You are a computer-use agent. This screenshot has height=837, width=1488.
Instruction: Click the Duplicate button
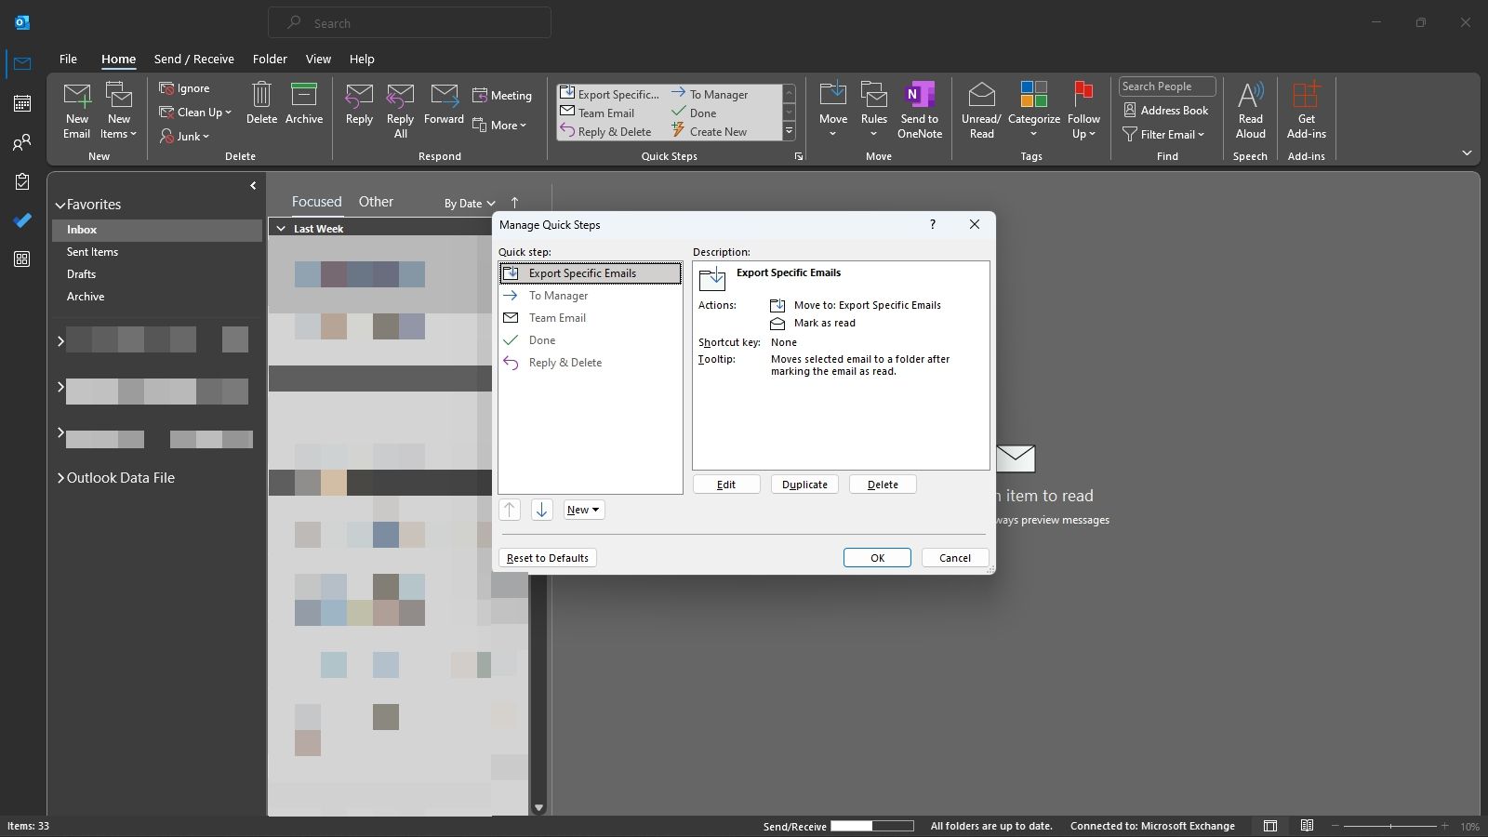pos(804,485)
